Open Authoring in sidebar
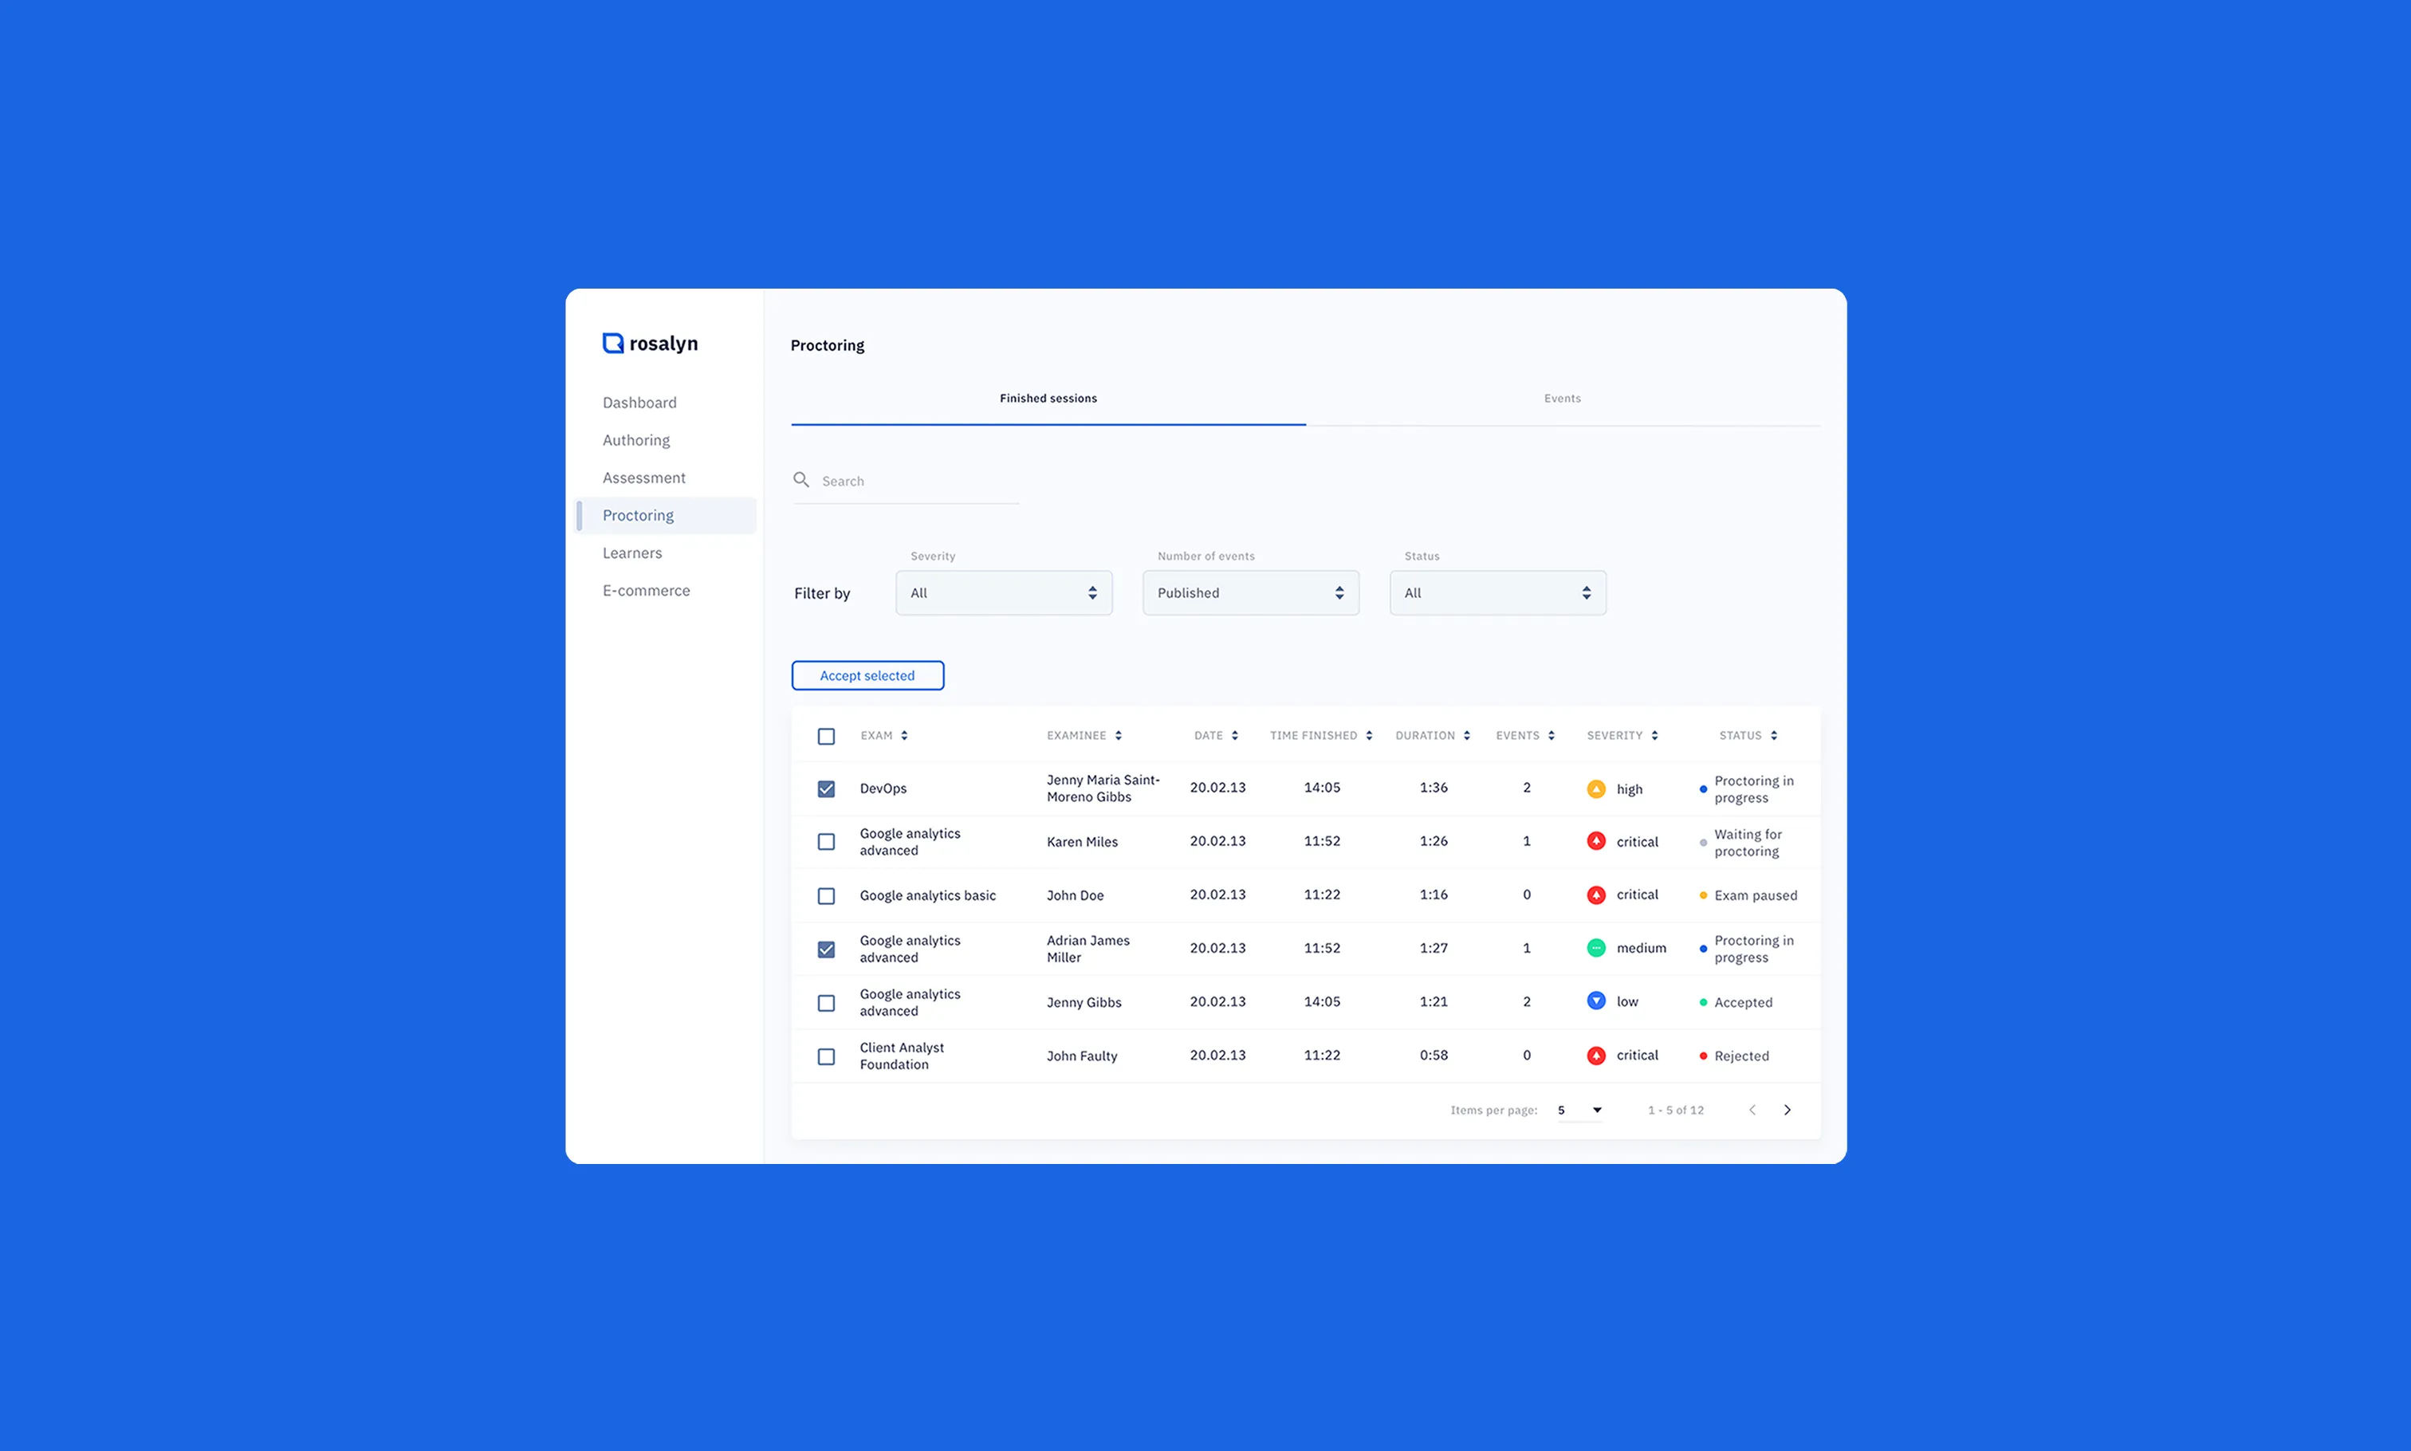 tap(636, 440)
